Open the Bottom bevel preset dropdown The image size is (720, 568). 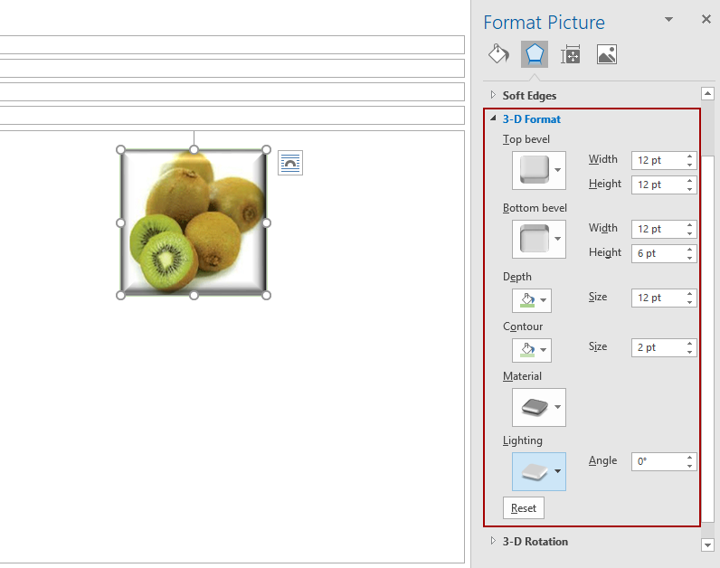coord(539,240)
